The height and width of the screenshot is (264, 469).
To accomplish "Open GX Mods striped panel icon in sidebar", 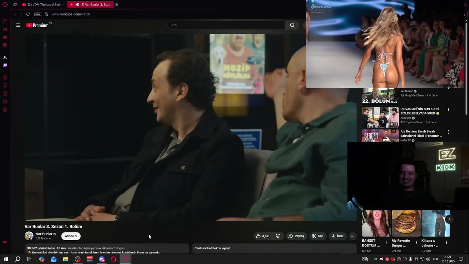I will coord(5,37).
